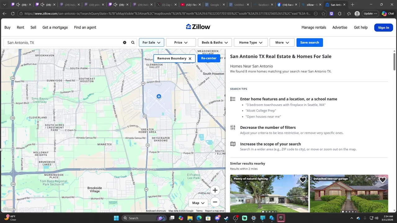The height and width of the screenshot is (223, 397).
Task: Click the airport marker on the map
Action: 159,97
